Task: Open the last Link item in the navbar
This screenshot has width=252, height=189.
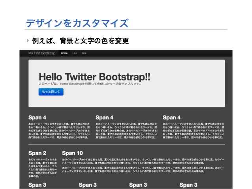Action: (x=84, y=53)
